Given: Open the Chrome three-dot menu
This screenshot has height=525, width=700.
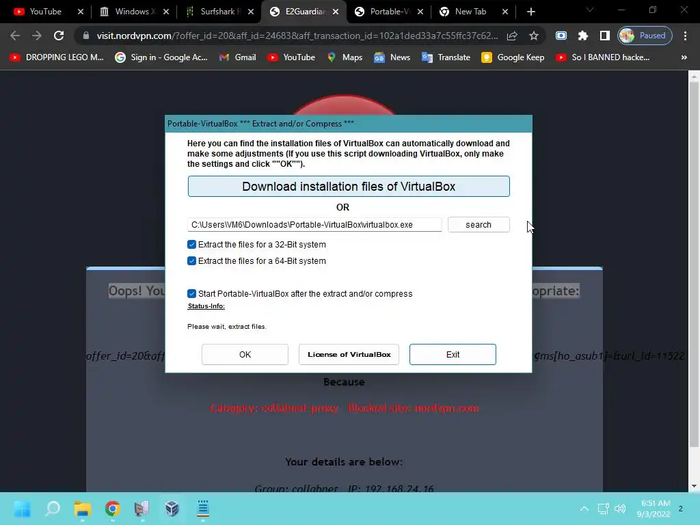Looking at the screenshot, I should pos(685,36).
